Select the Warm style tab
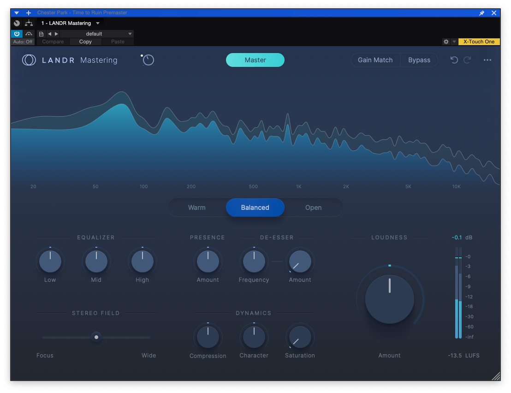Screen dimensions: 511x393 197,208
